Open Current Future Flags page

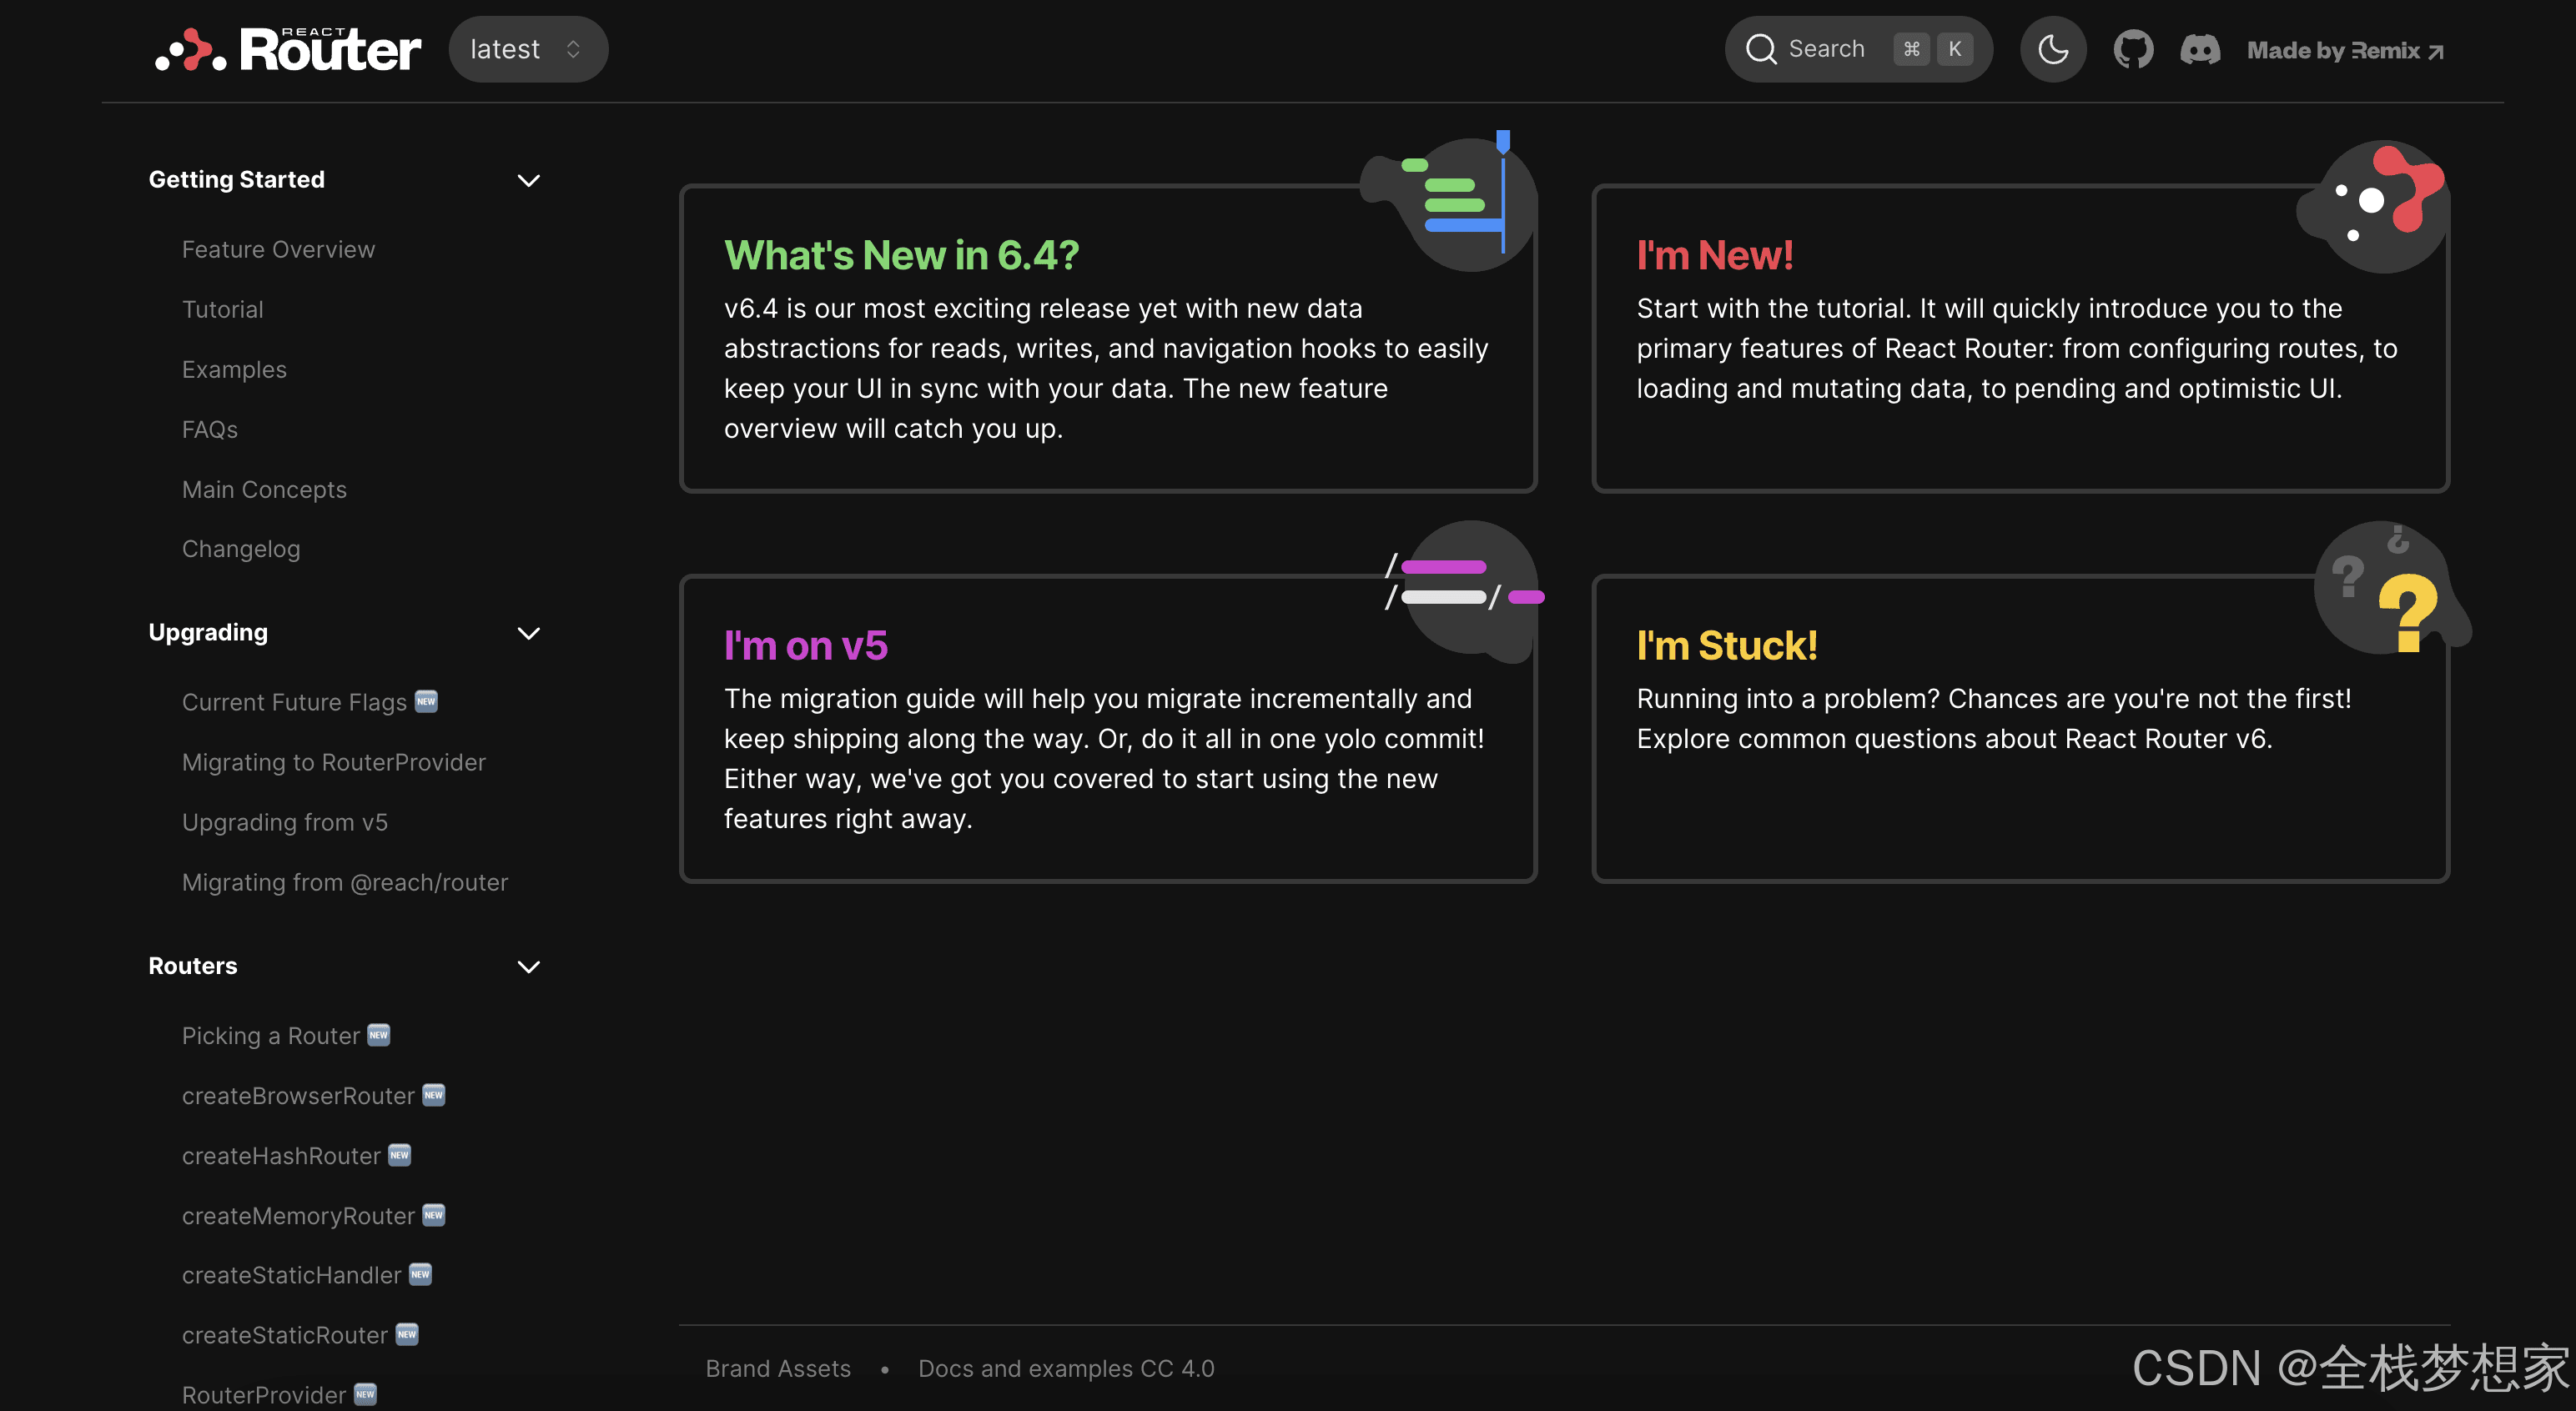pyautogui.click(x=294, y=702)
